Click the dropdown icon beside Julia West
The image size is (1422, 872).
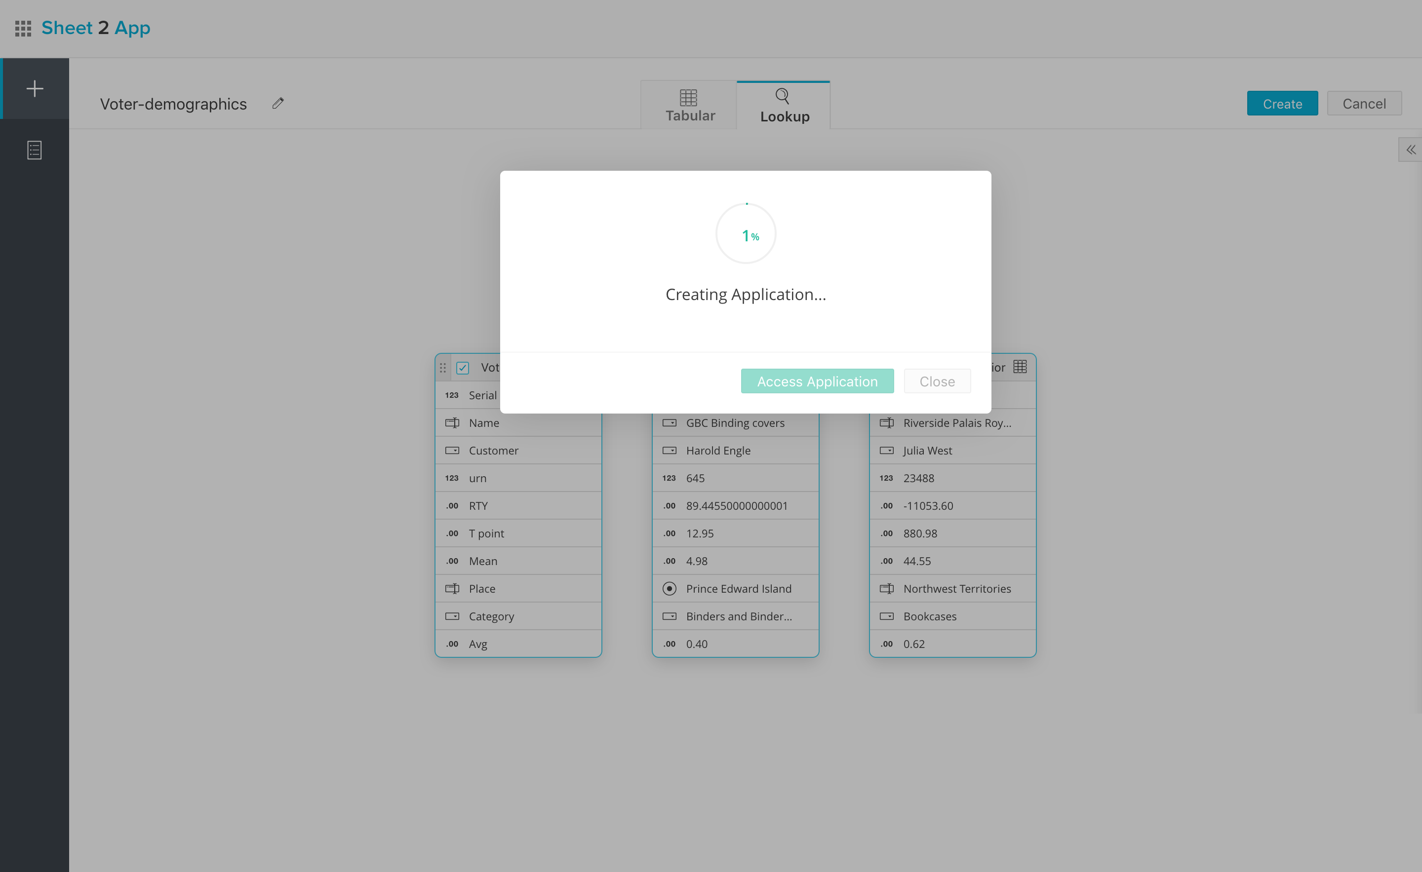point(887,451)
